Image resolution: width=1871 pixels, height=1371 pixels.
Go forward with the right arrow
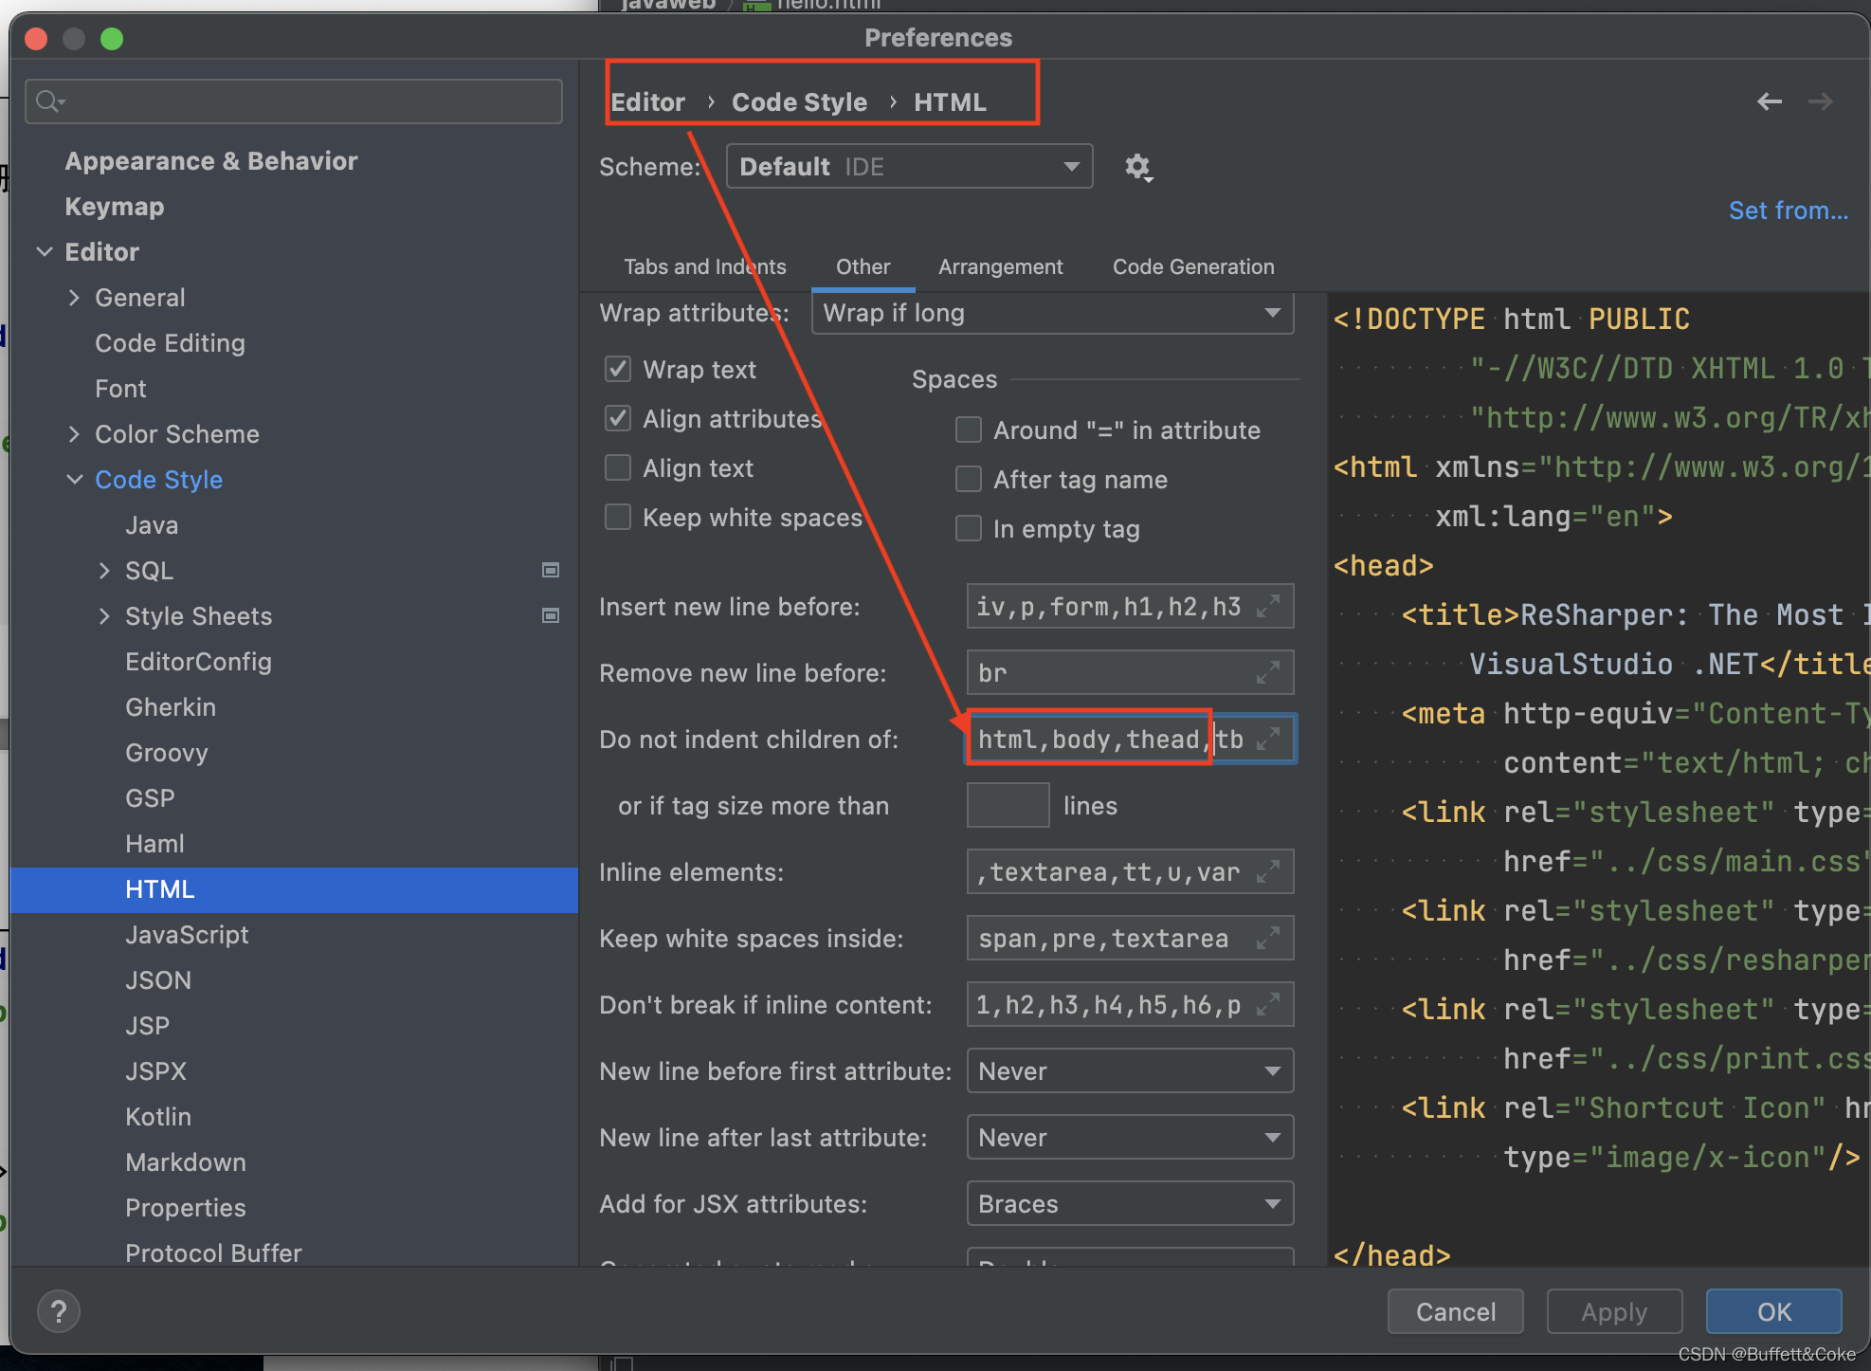pos(1820,101)
